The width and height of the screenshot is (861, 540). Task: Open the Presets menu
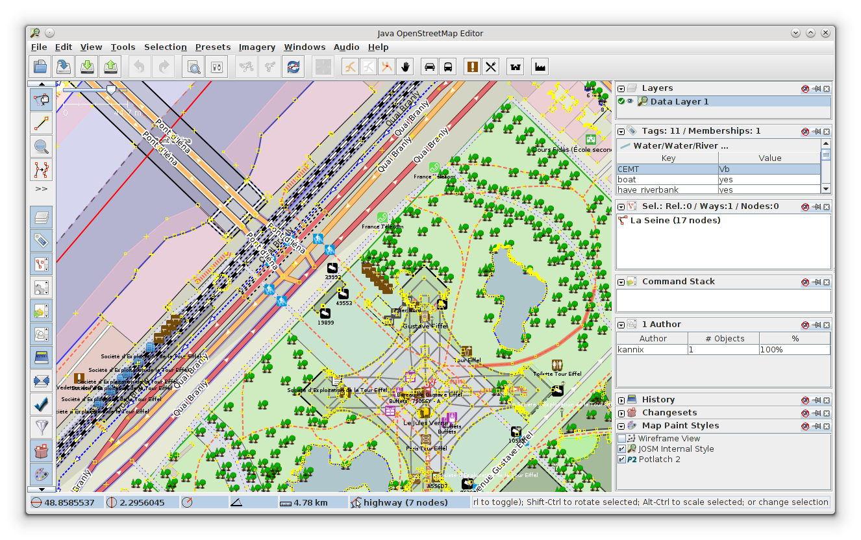pyautogui.click(x=212, y=47)
